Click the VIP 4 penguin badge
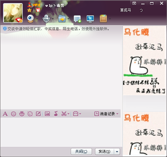Screen dimensions: 167x157 (x=34, y=5)
